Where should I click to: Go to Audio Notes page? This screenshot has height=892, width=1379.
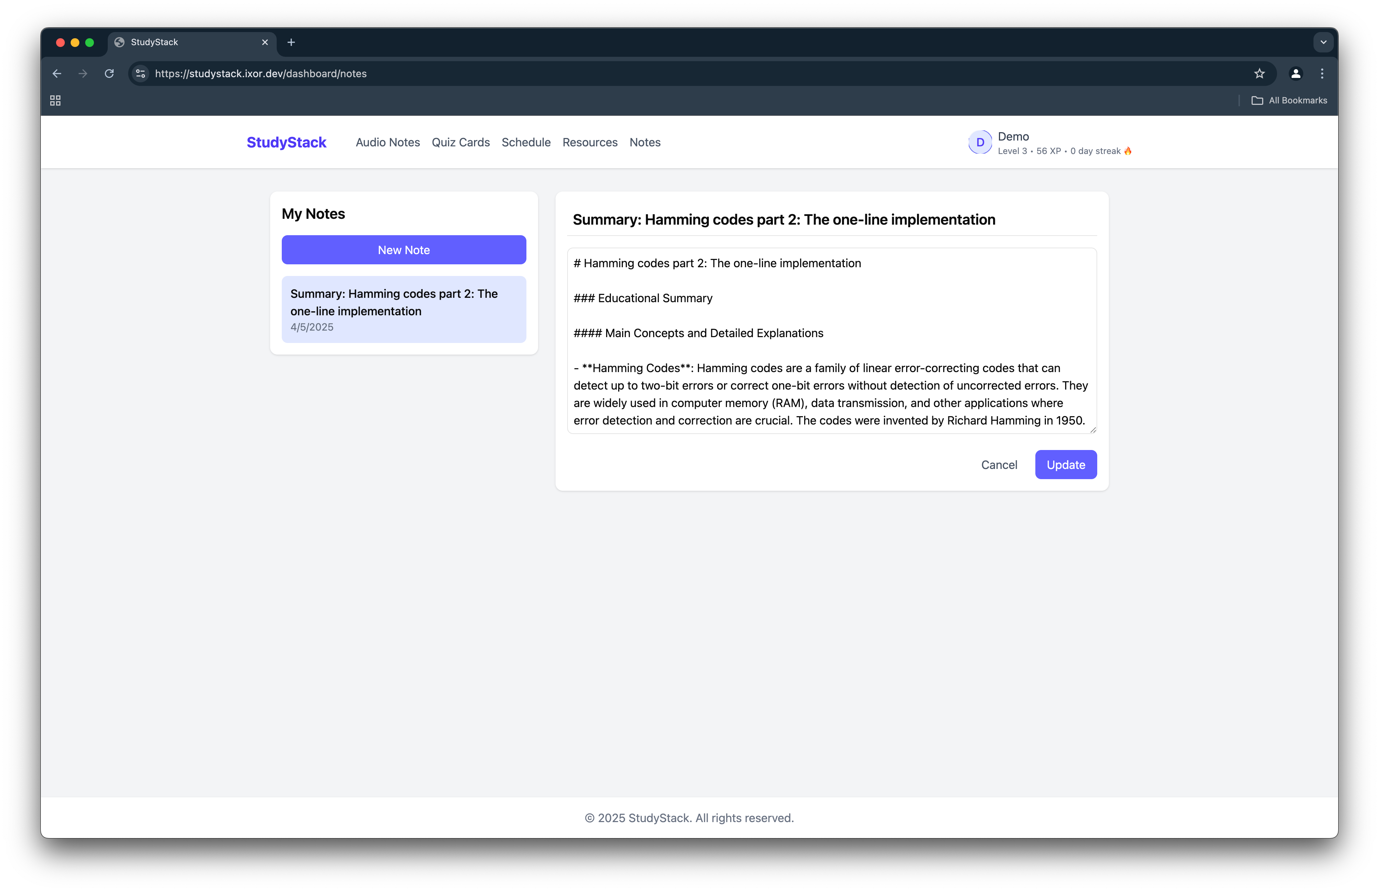[x=387, y=142]
